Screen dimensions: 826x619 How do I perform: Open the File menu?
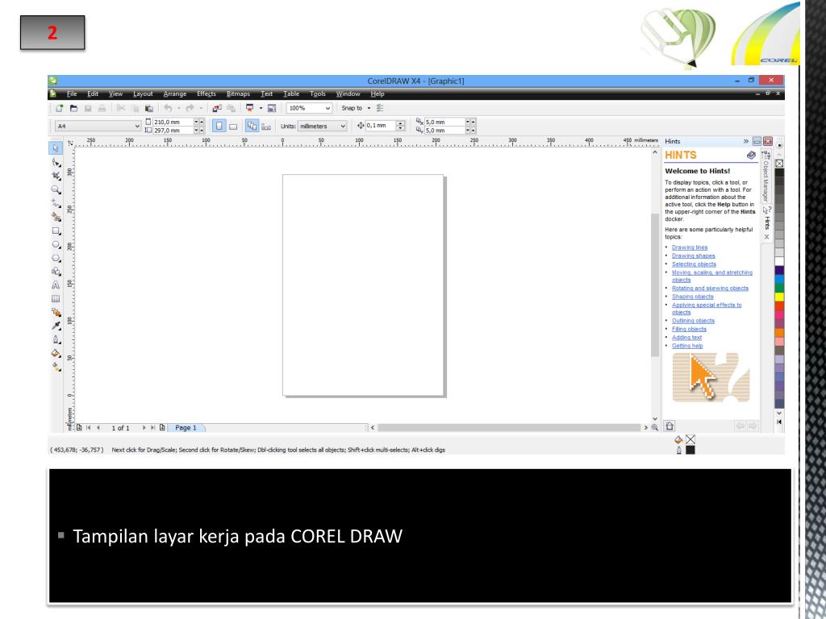pyautogui.click(x=72, y=93)
